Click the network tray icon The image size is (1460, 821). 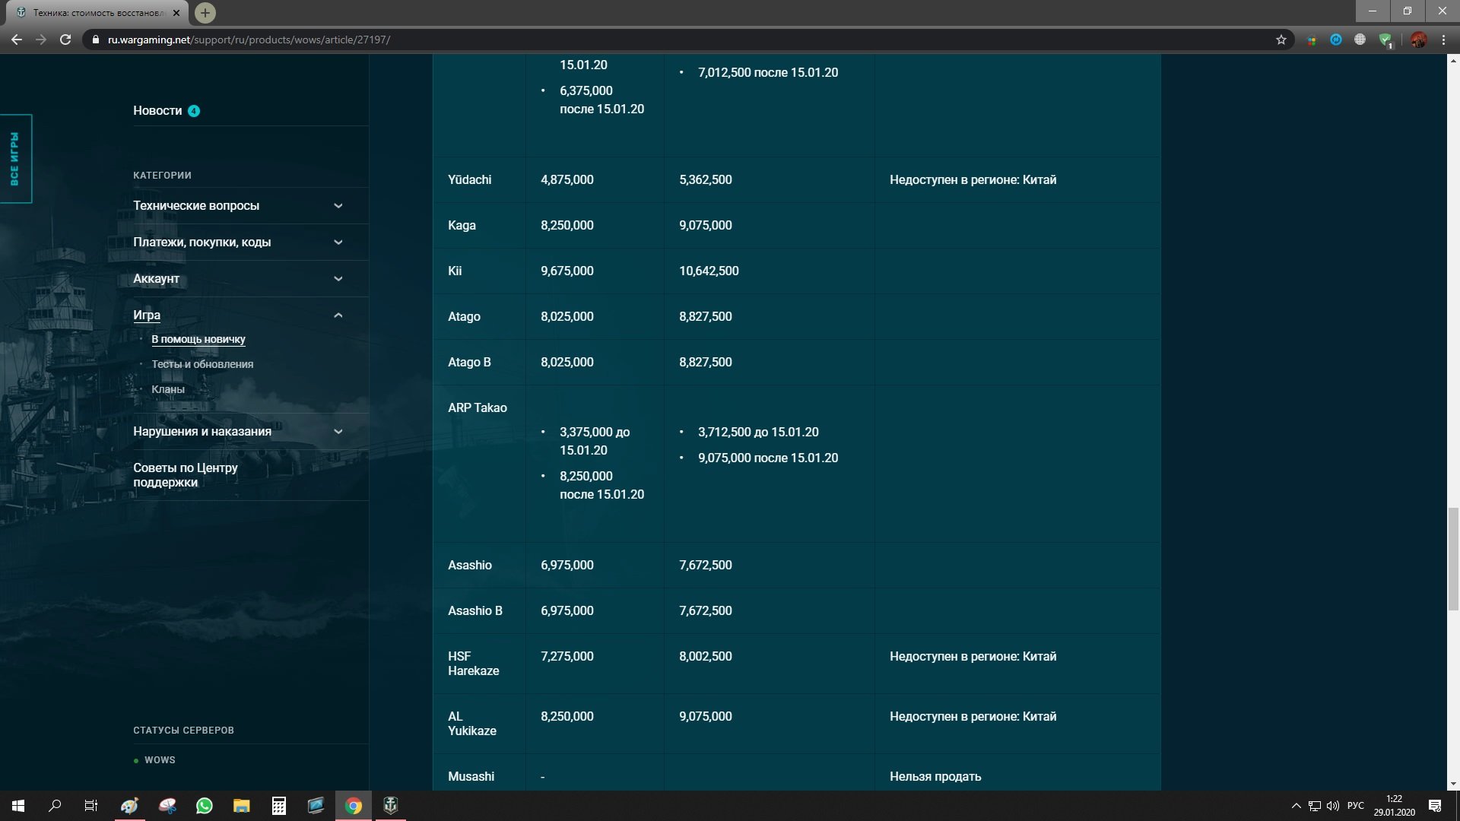1314,806
